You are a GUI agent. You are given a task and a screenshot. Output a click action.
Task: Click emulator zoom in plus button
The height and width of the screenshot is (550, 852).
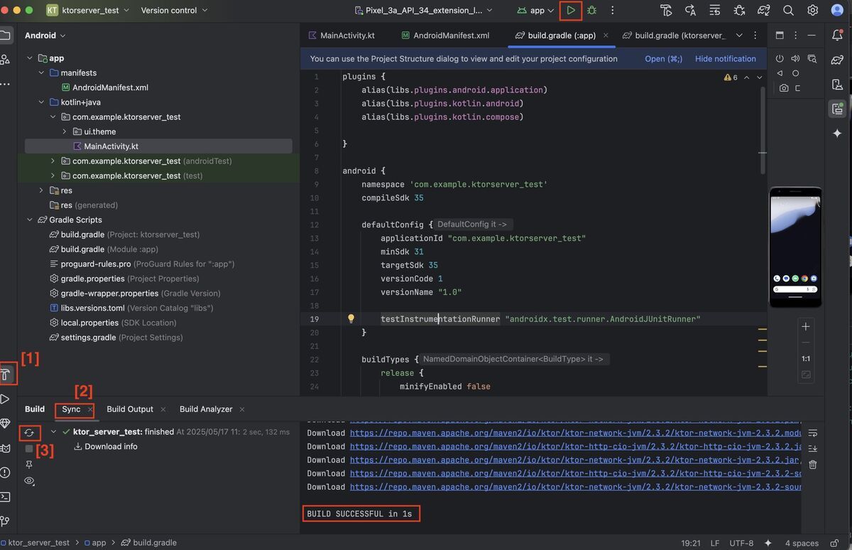[x=806, y=327]
